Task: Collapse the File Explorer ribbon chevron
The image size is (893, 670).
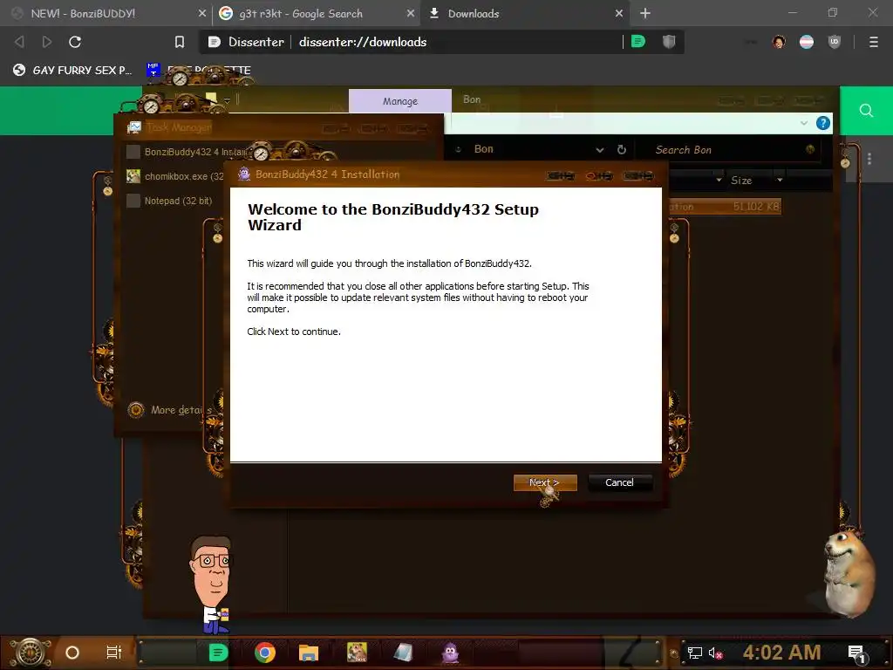Action: [x=803, y=123]
